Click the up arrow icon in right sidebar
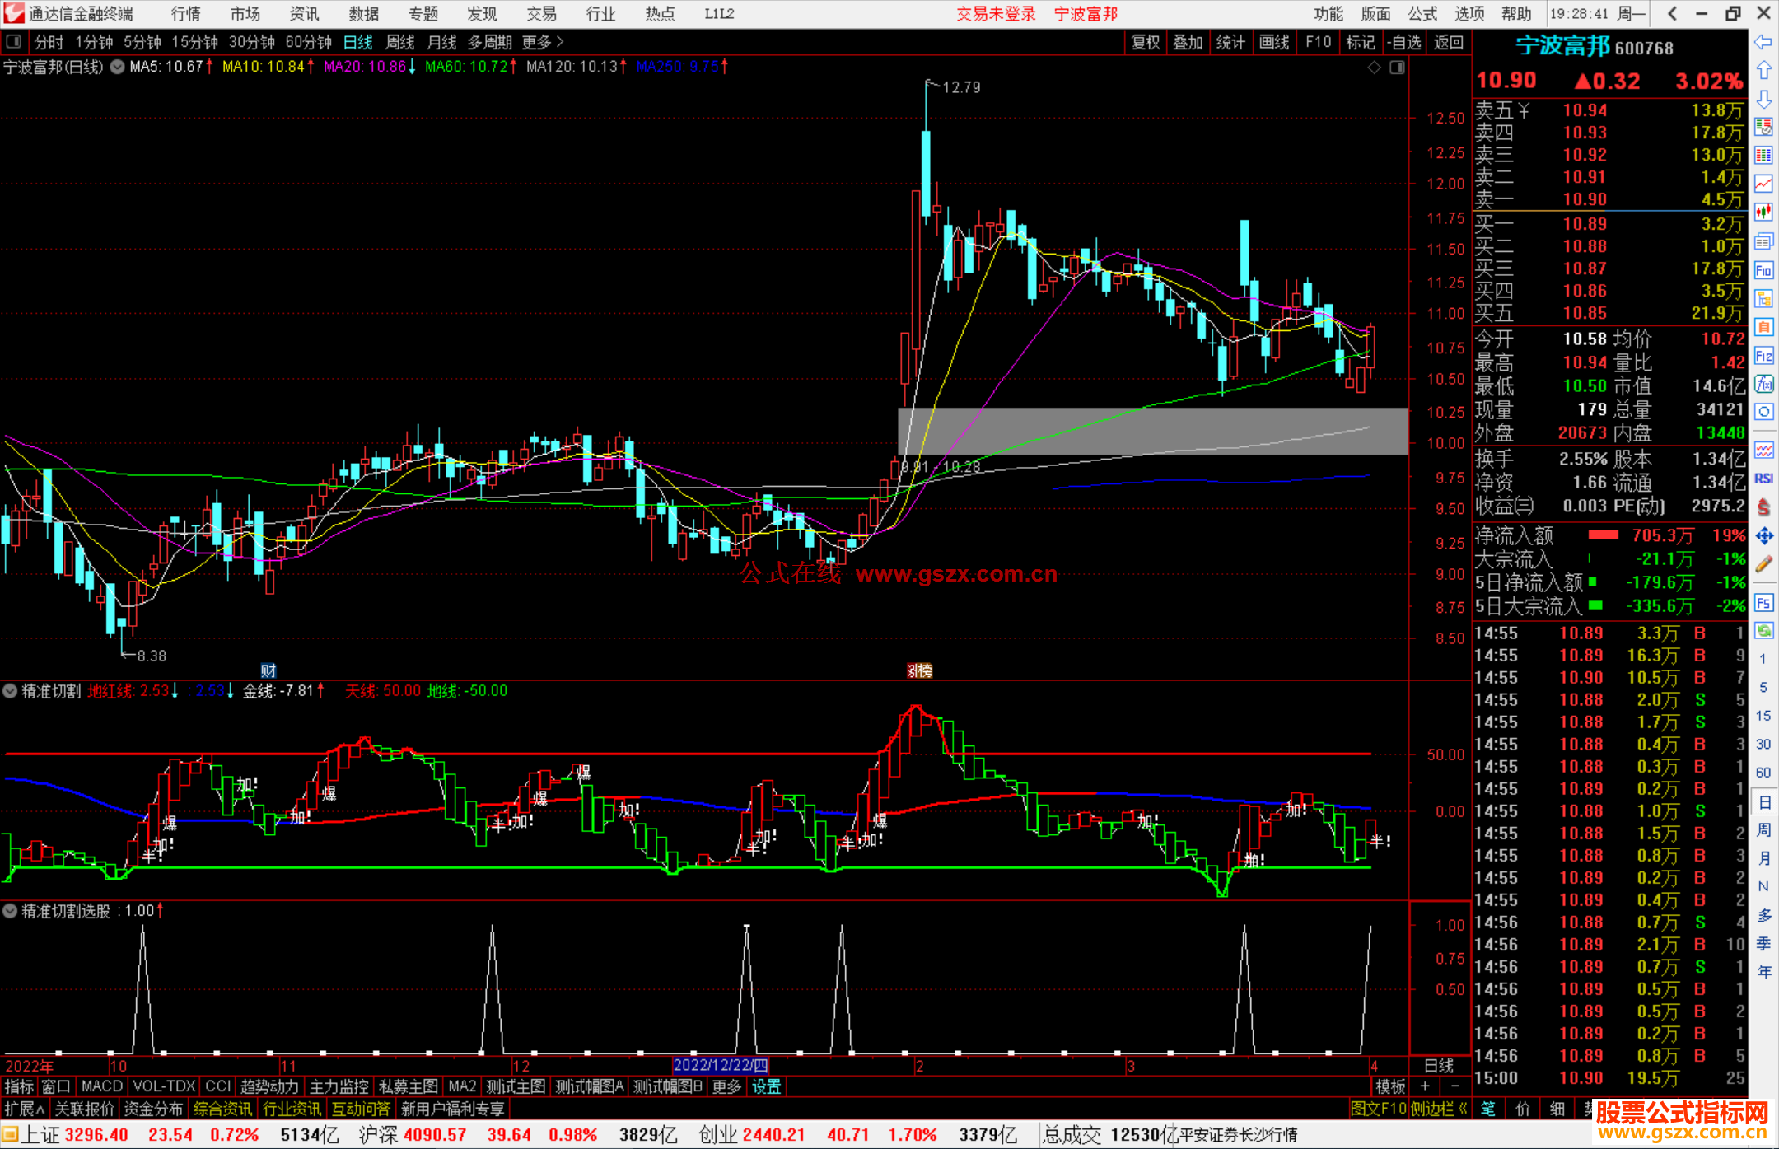Viewport: 1779px width, 1149px height. [1763, 71]
